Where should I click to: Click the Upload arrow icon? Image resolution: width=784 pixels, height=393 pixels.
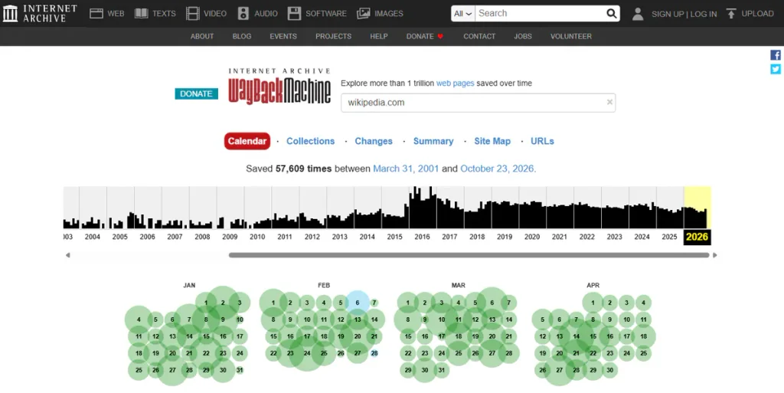tap(731, 14)
